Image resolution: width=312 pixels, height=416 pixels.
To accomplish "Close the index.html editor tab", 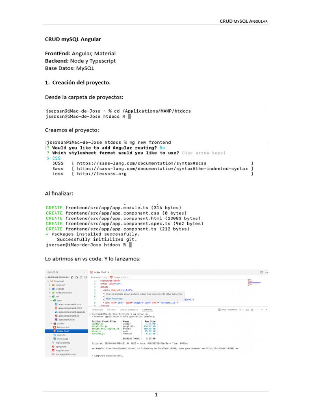I will (x=108, y=273).
